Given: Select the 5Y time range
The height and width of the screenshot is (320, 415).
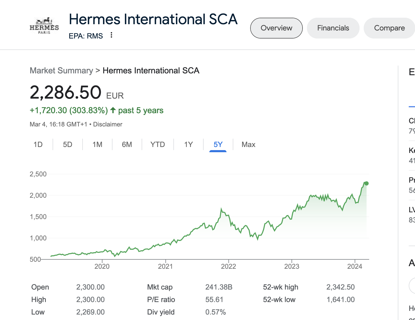Looking at the screenshot, I should point(218,144).
